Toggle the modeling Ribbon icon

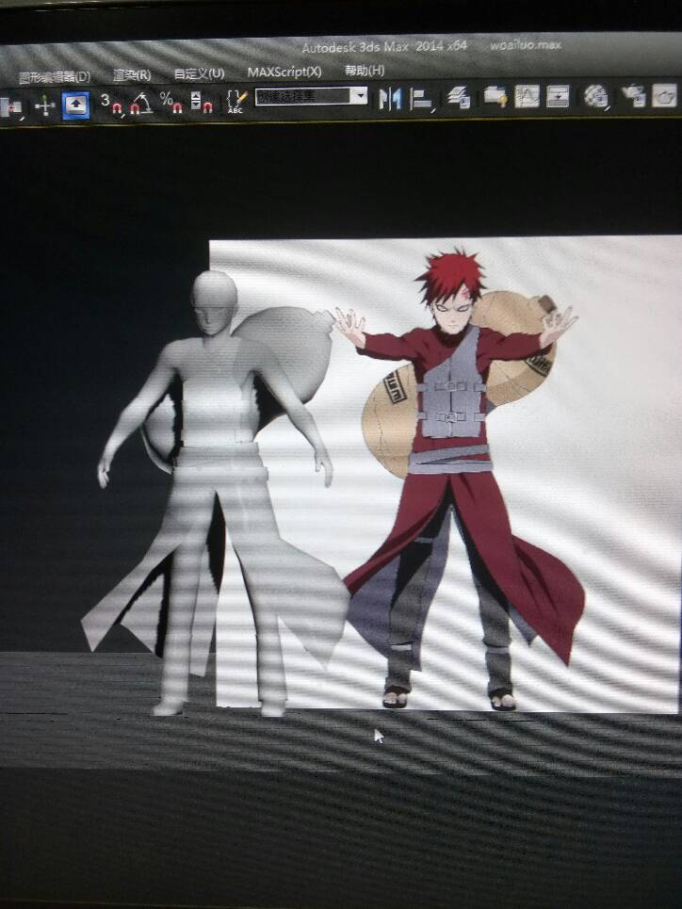(496, 96)
